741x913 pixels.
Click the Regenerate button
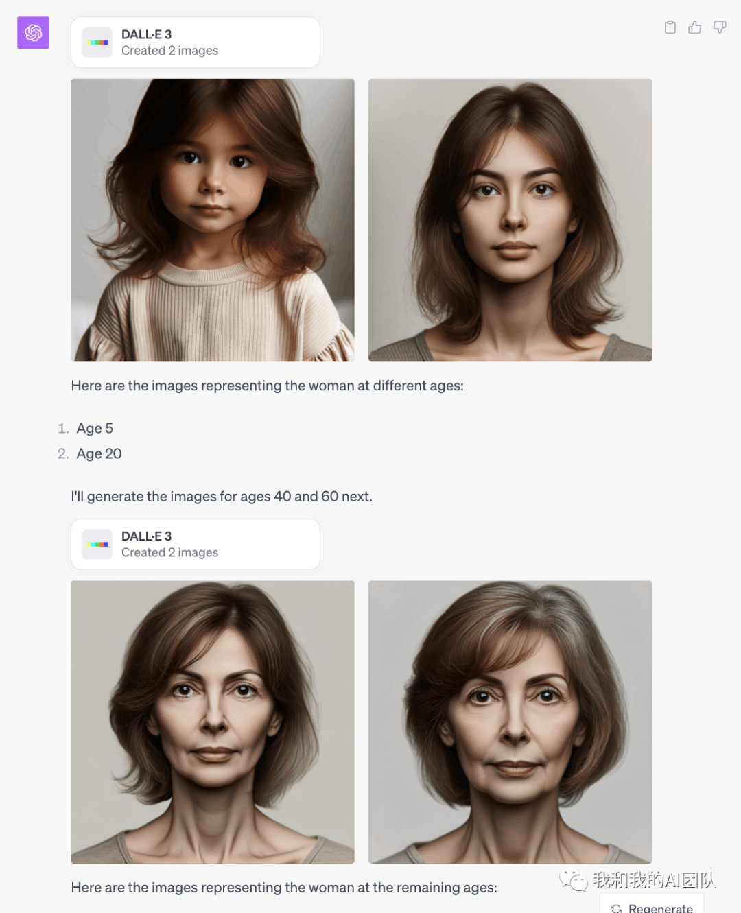point(652,905)
